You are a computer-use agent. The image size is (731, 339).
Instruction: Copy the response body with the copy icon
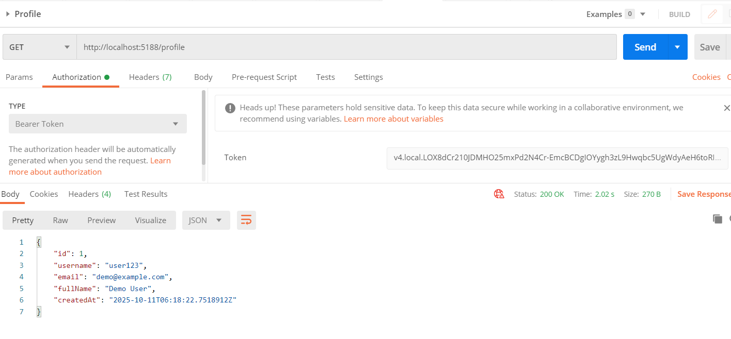coord(717,219)
